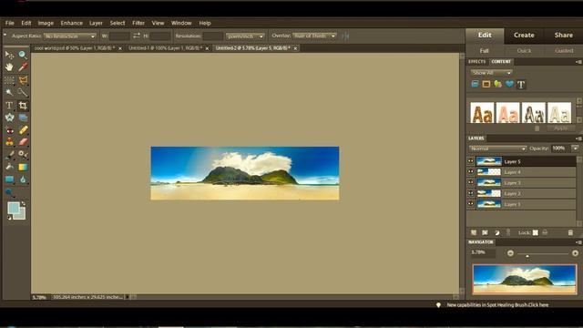Select the Red Eye Removal tool

click(x=9, y=130)
